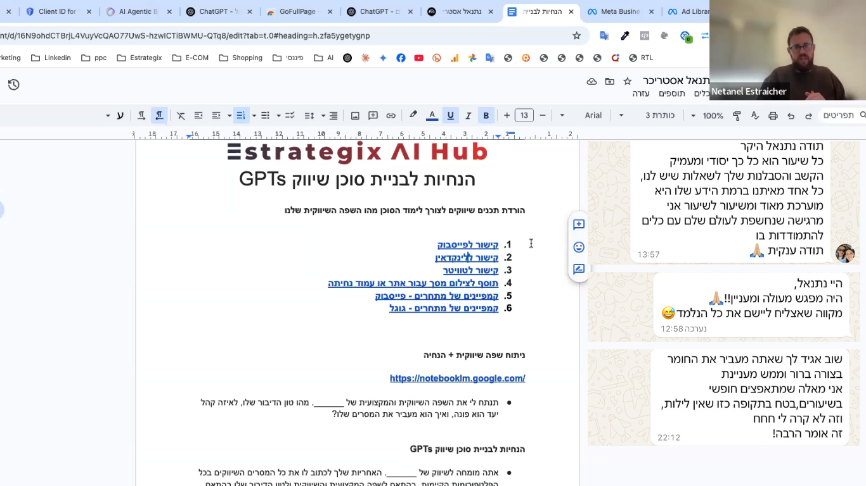Viewport: 866px width, 486px height.
Task: Expand the input tools dropdown arrow
Action: 108,115
